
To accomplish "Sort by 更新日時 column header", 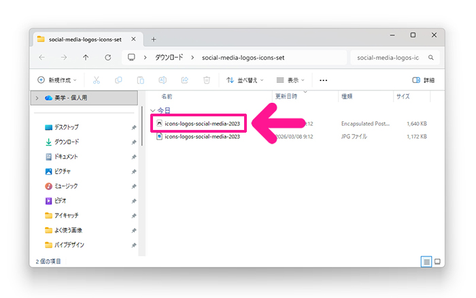I will (x=286, y=97).
